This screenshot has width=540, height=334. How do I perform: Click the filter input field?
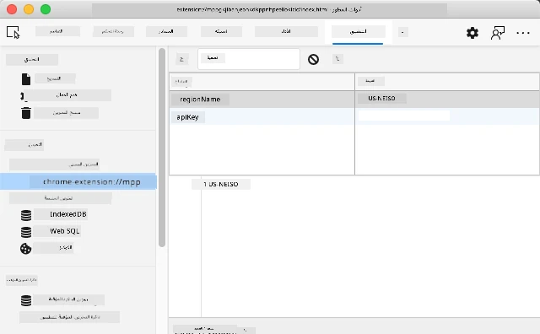click(x=249, y=59)
